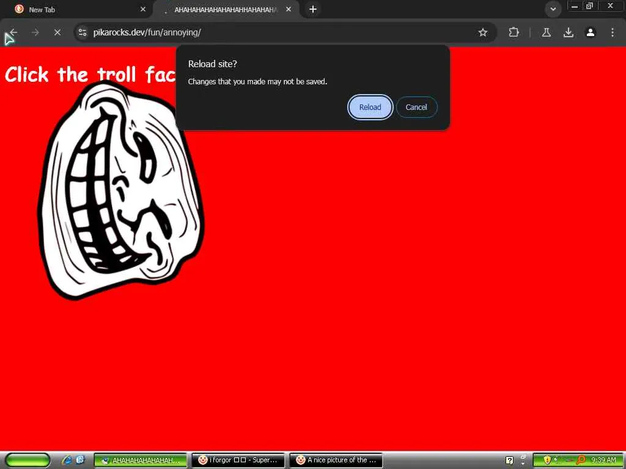Viewport: 626px width, 469px height.
Task: Click the 'Reload site?' dialog title
Action: click(212, 64)
